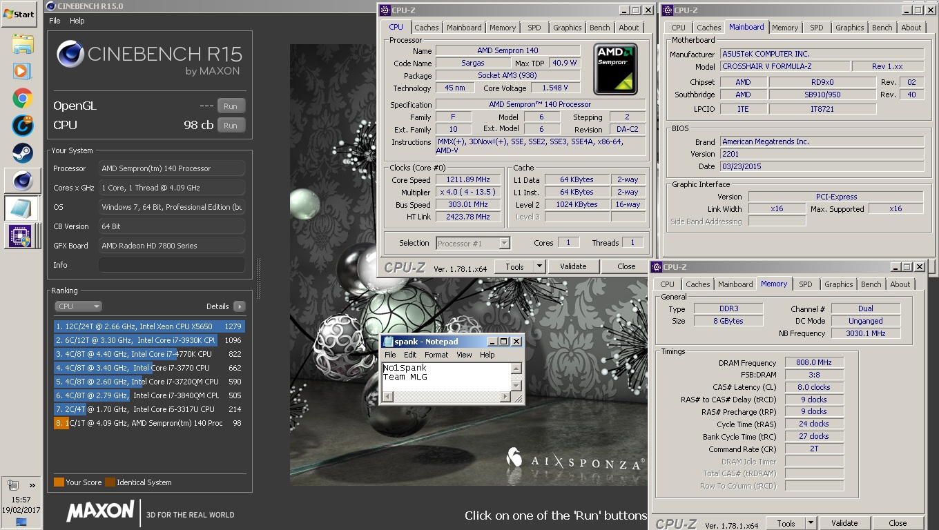Open Notepad's File menu
The height and width of the screenshot is (530, 939).
pos(390,355)
